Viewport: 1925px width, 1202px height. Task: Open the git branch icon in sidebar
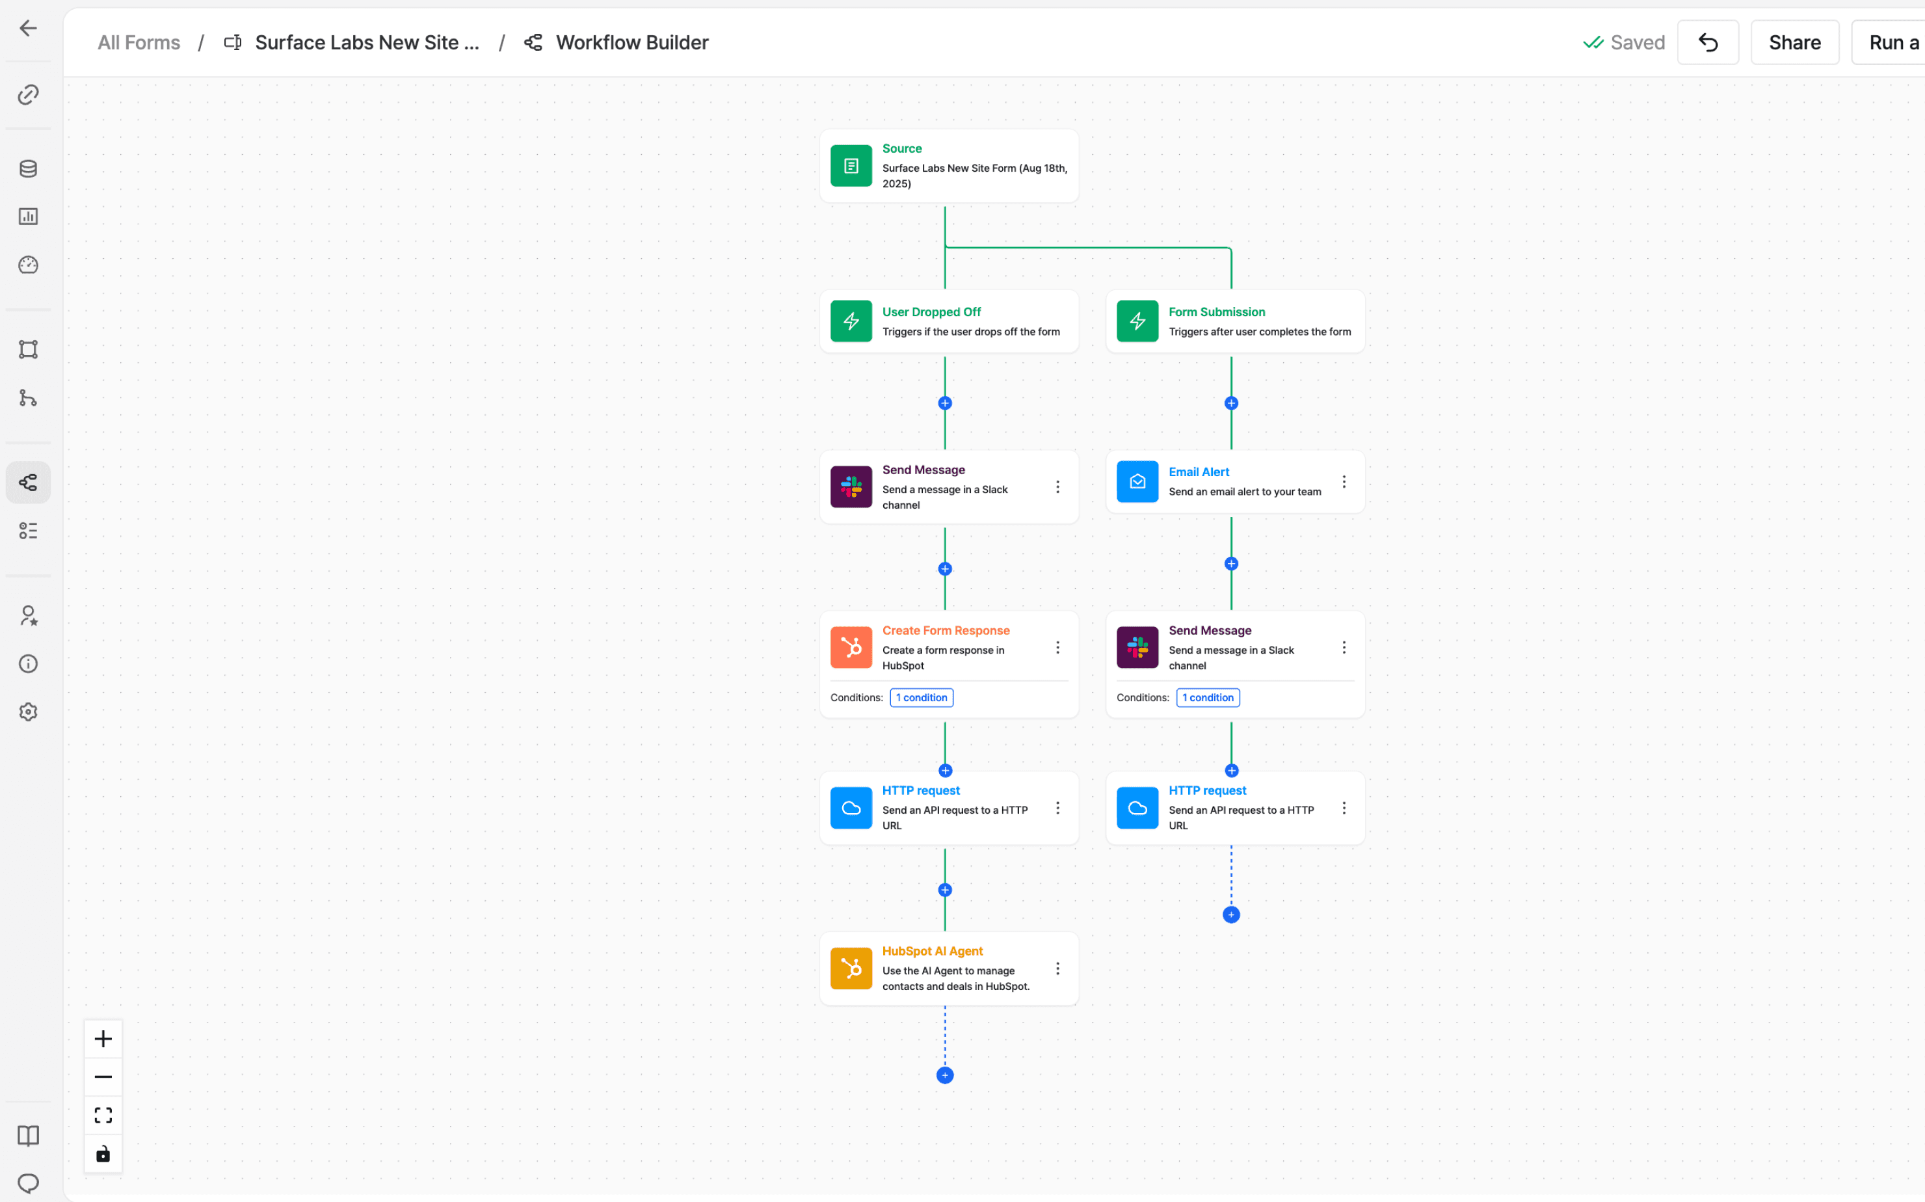[x=28, y=397]
